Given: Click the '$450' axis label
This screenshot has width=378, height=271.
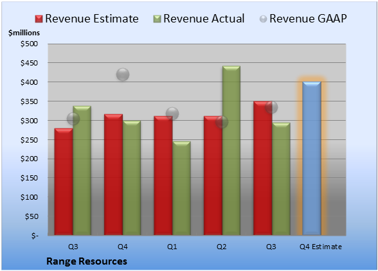Looking at the screenshot, I should pos(29,63).
